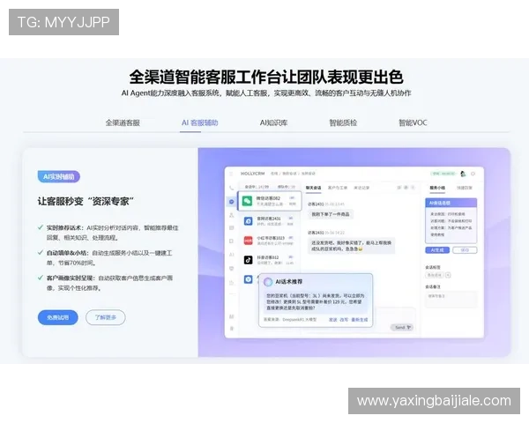This screenshot has width=529, height=423.
Task: Click the heading 让客服秒变“资深专家”
Action: (x=86, y=202)
